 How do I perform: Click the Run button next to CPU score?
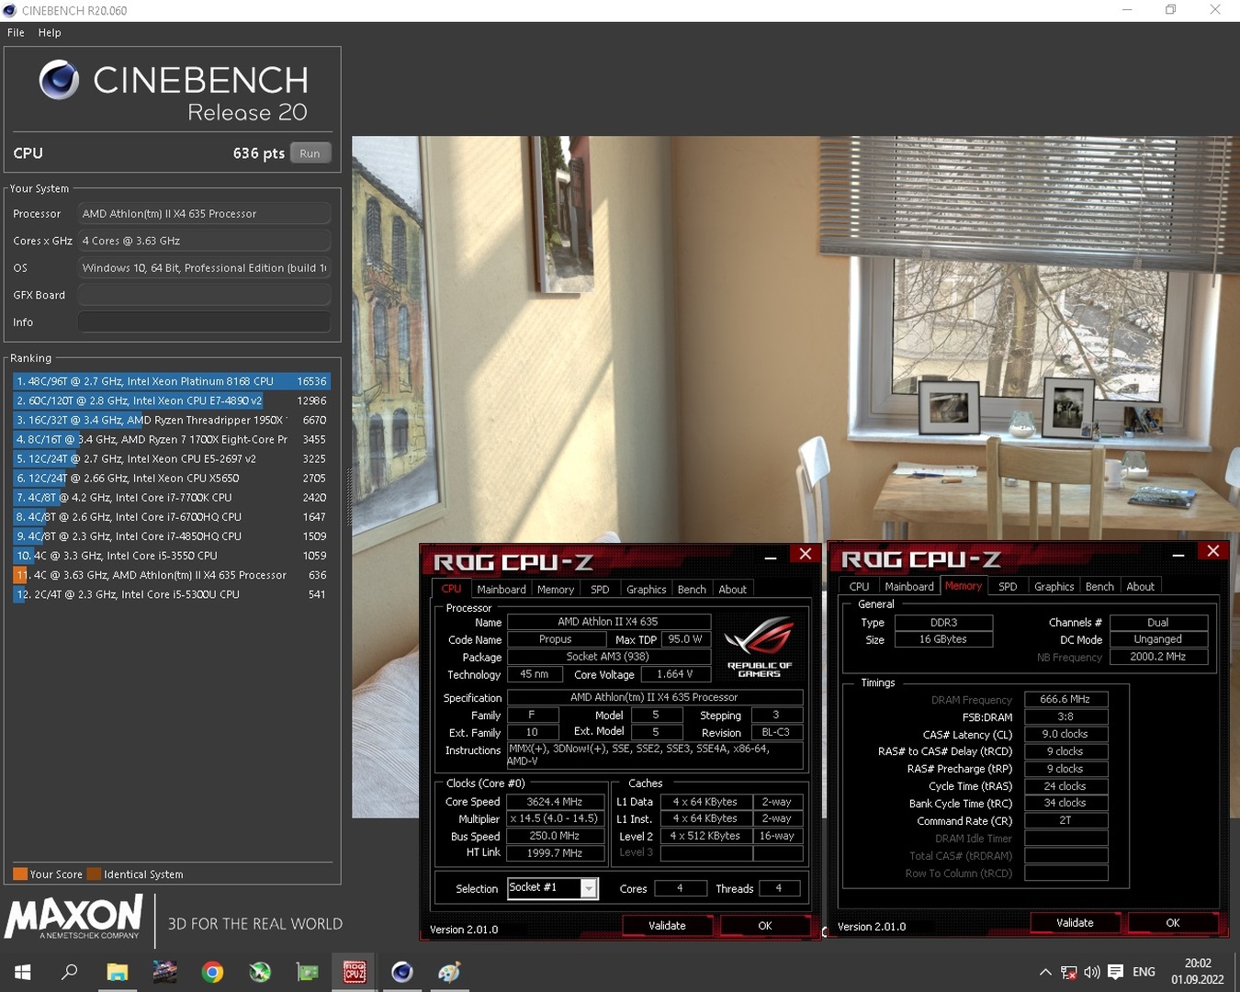tap(310, 153)
